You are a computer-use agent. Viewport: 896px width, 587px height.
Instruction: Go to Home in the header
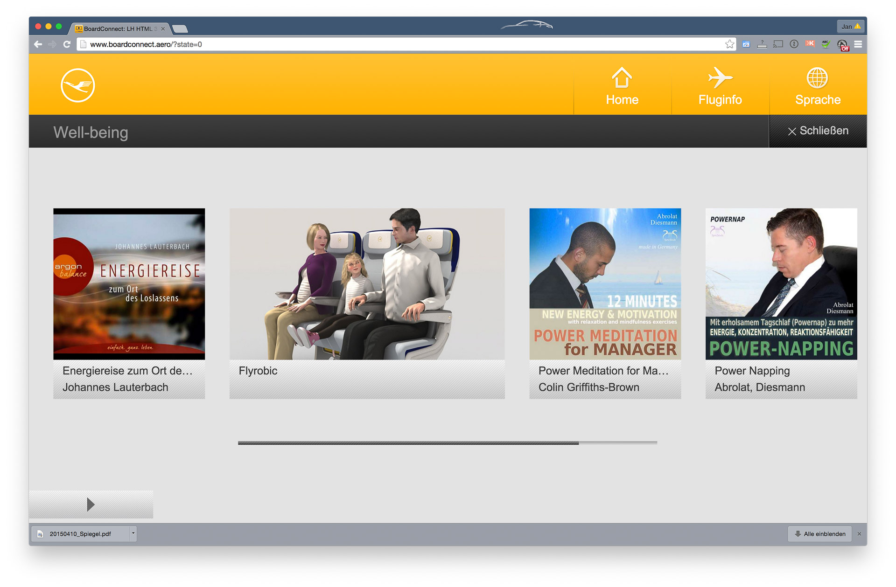[622, 86]
